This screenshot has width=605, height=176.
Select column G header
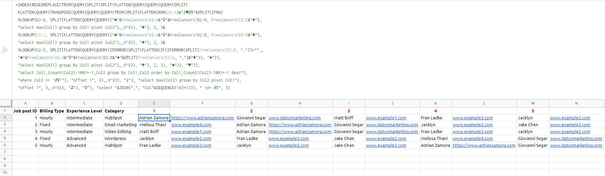coord(251,103)
